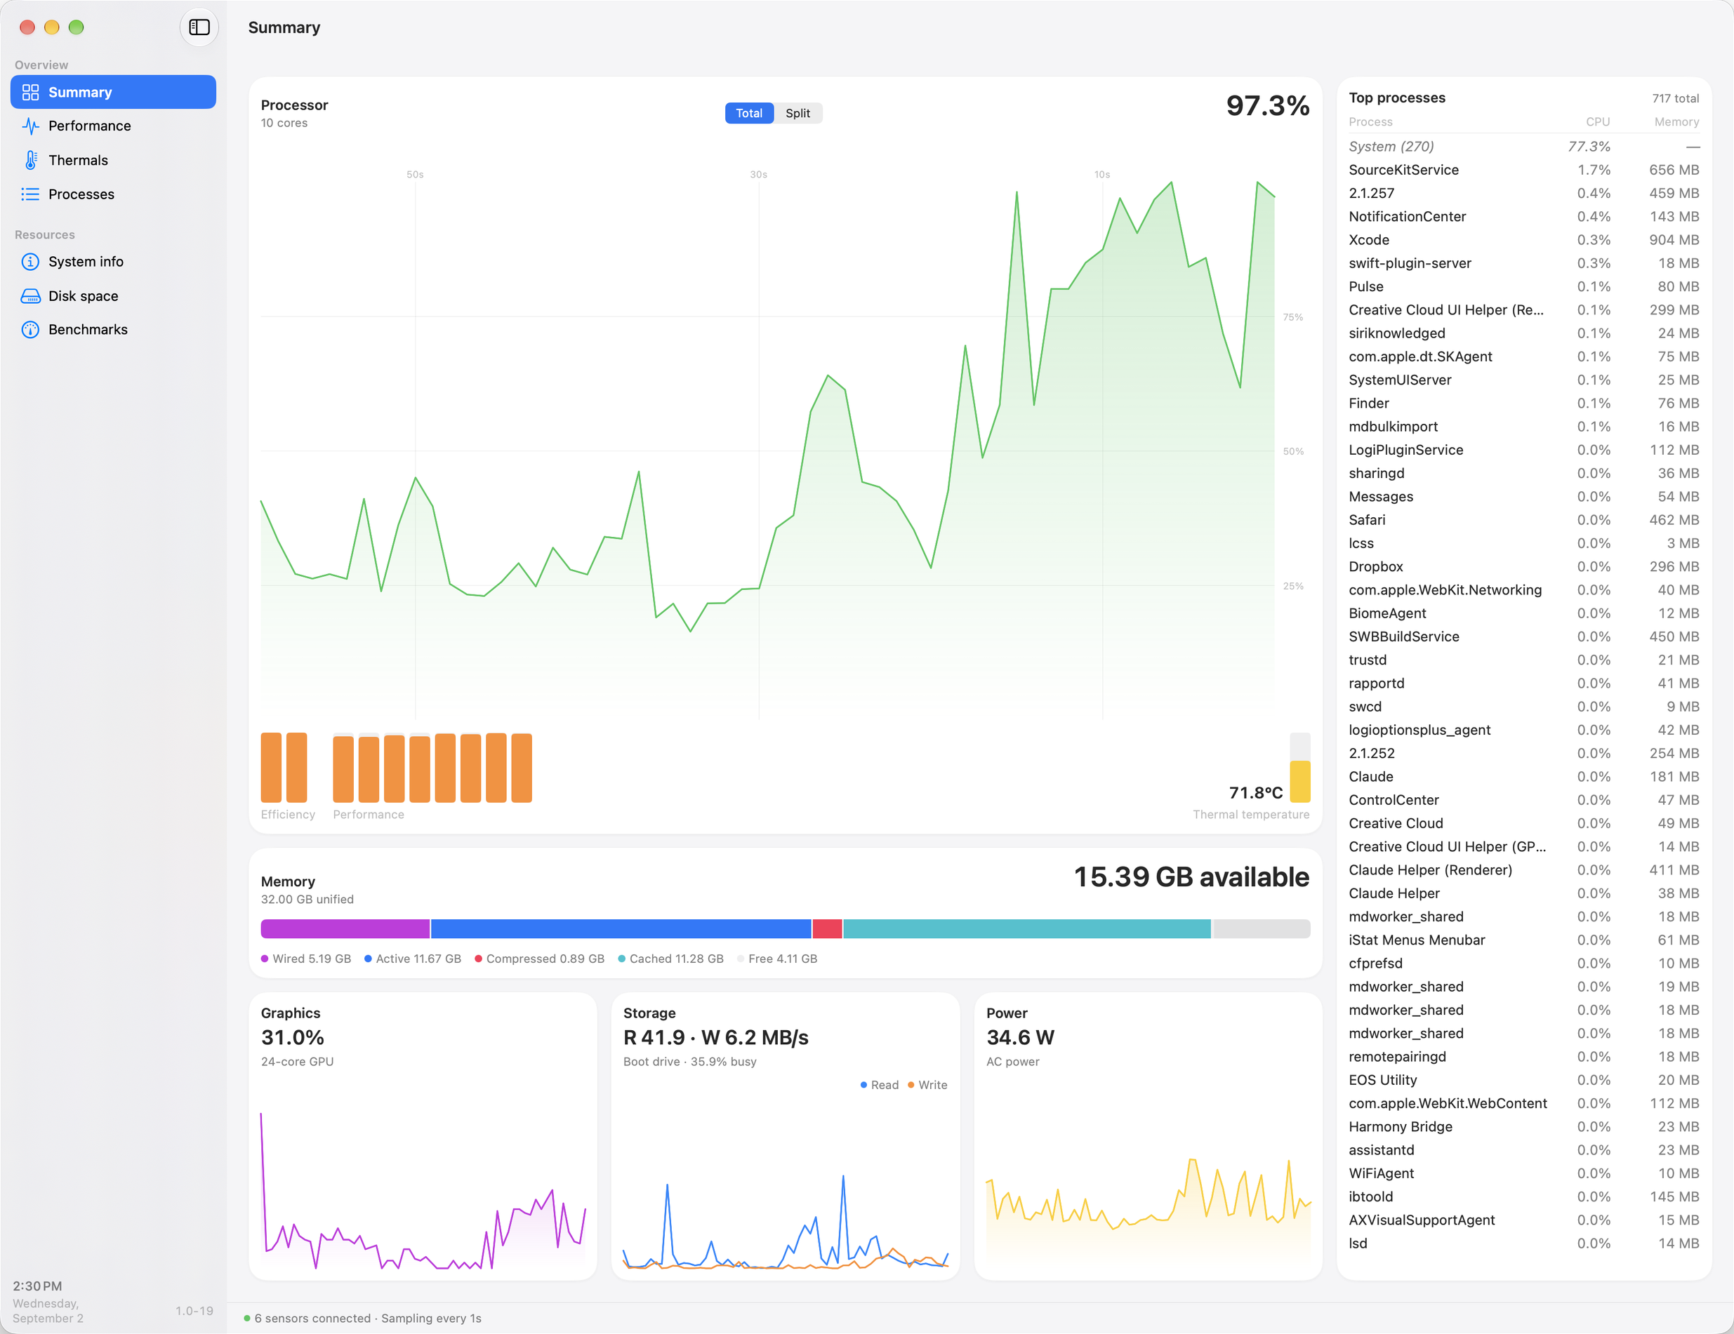Image resolution: width=1734 pixels, height=1334 pixels.
Task: Click the Processes list icon
Action: pyautogui.click(x=30, y=194)
